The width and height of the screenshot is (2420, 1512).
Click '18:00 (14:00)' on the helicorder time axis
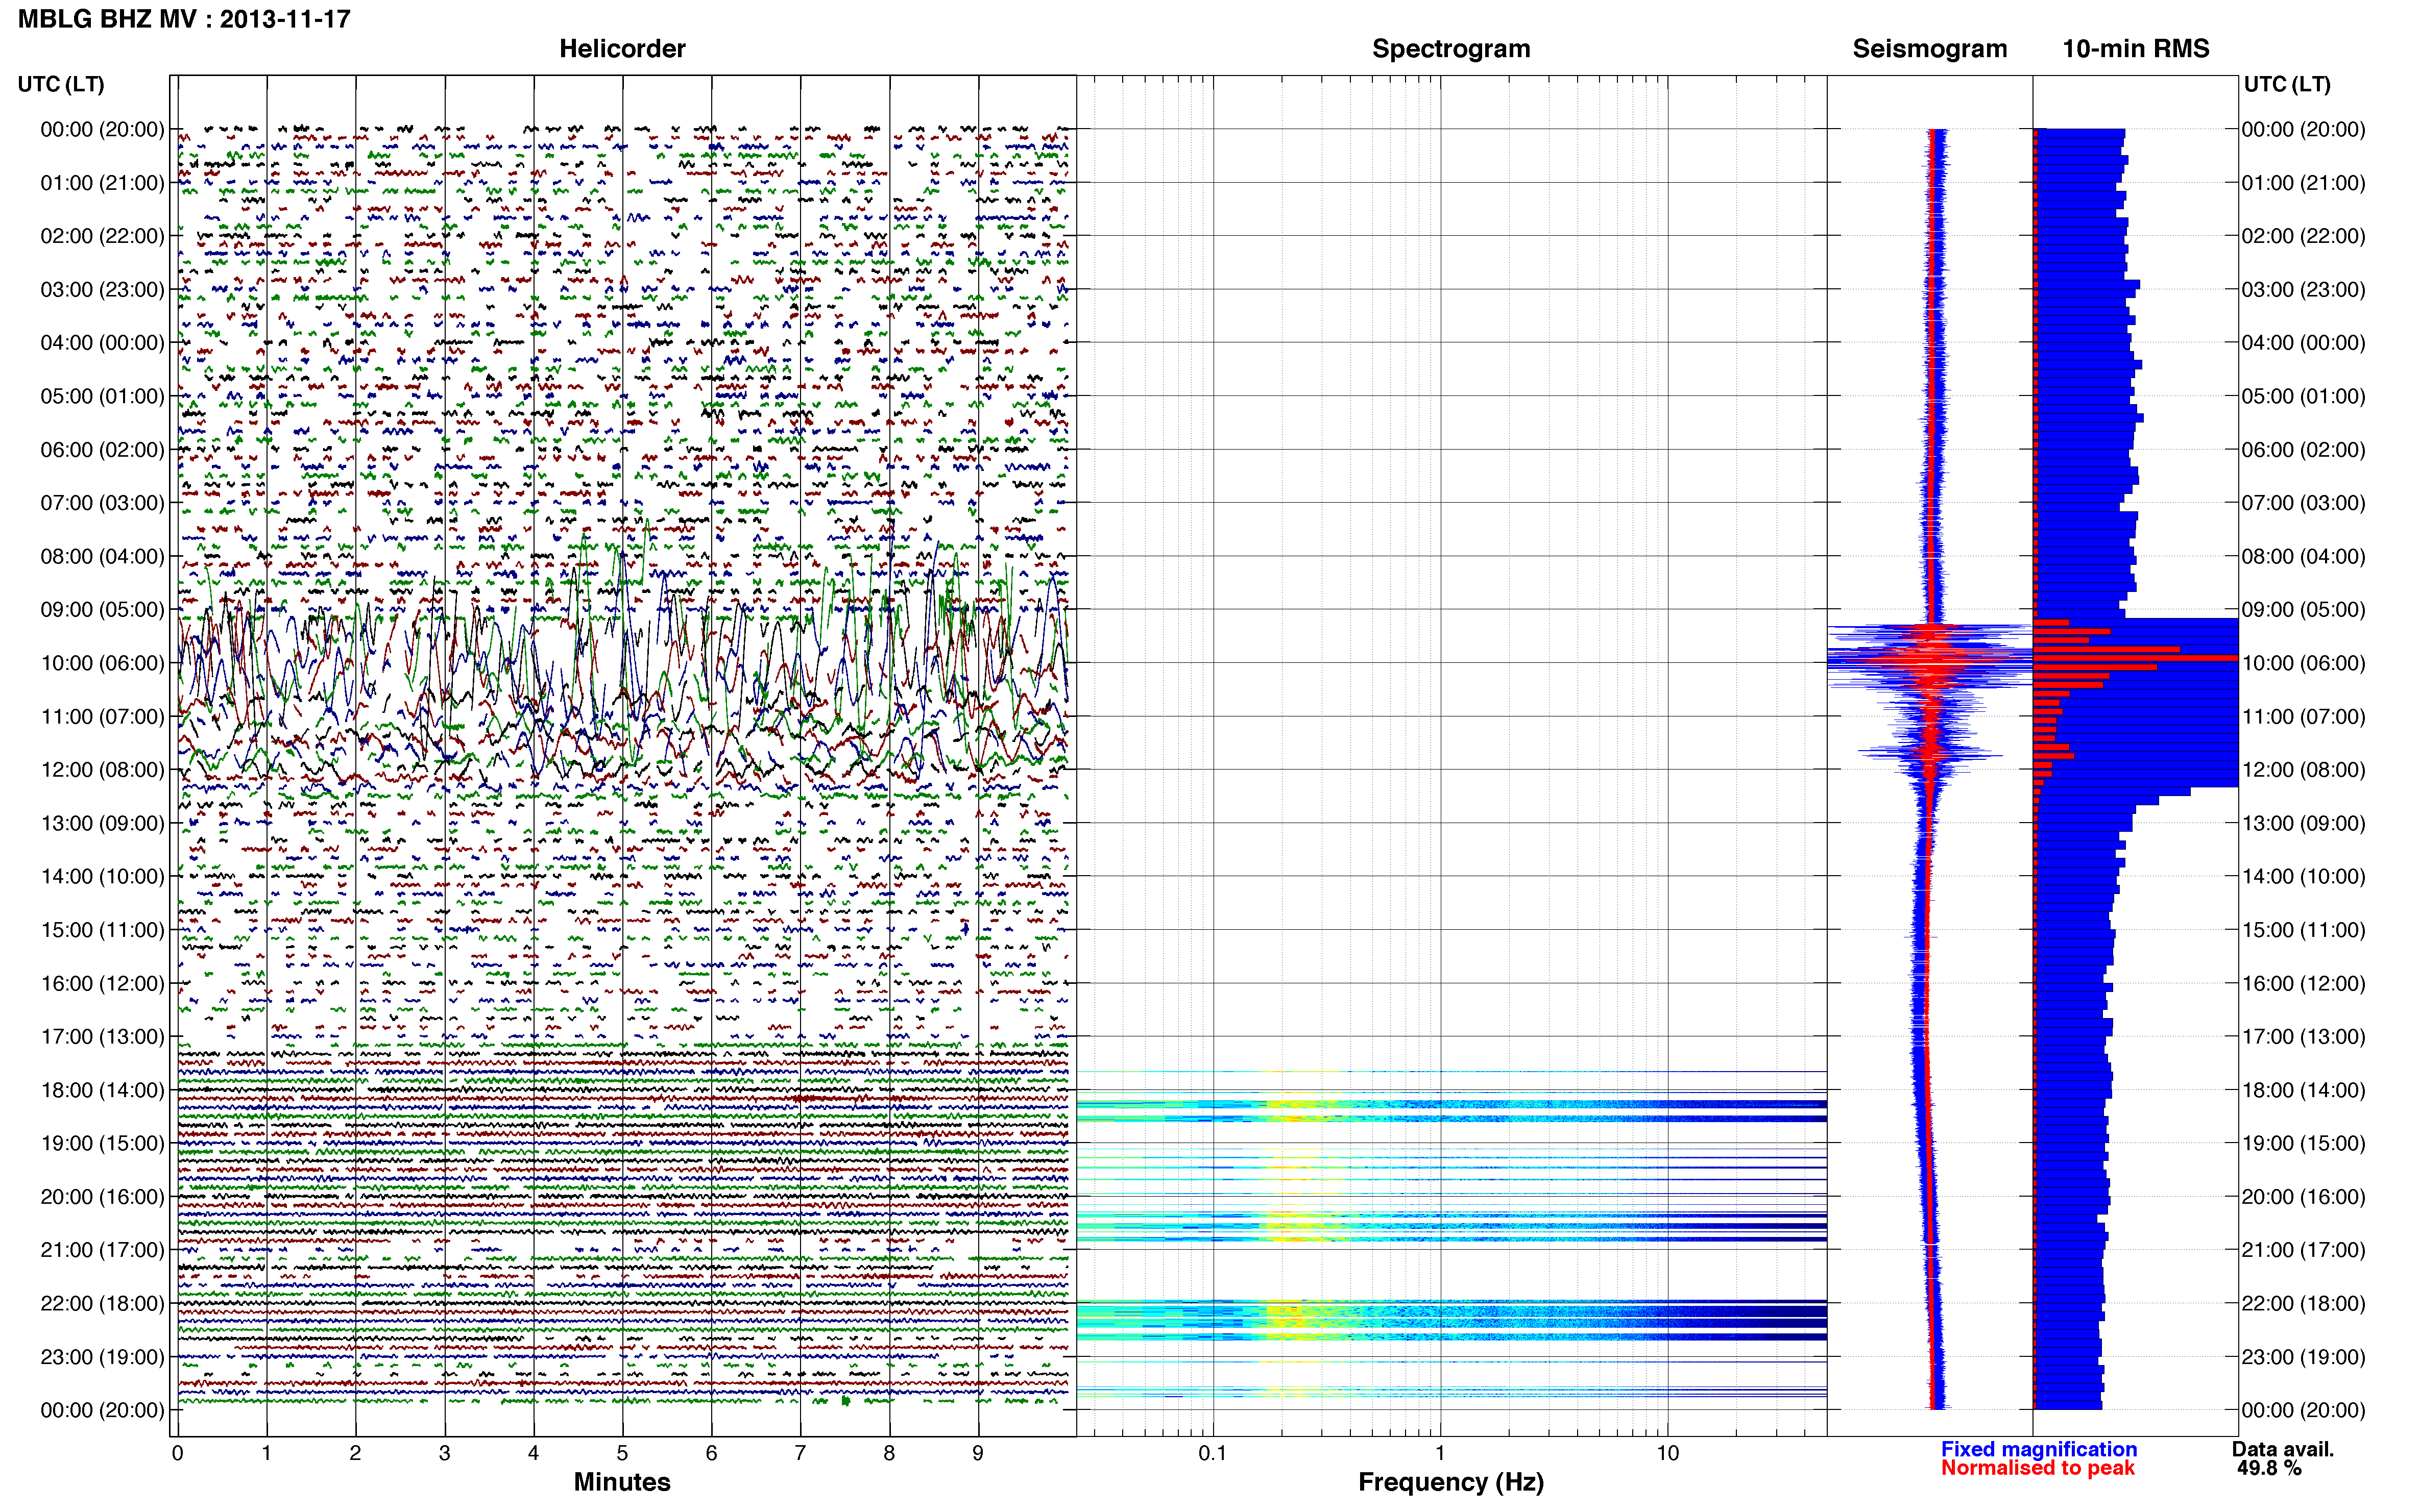(102, 1090)
